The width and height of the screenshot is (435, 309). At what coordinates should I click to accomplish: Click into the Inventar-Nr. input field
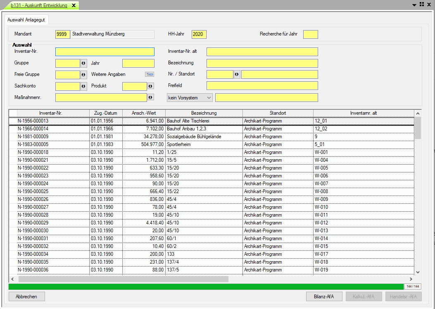pyautogui.click(x=105, y=52)
